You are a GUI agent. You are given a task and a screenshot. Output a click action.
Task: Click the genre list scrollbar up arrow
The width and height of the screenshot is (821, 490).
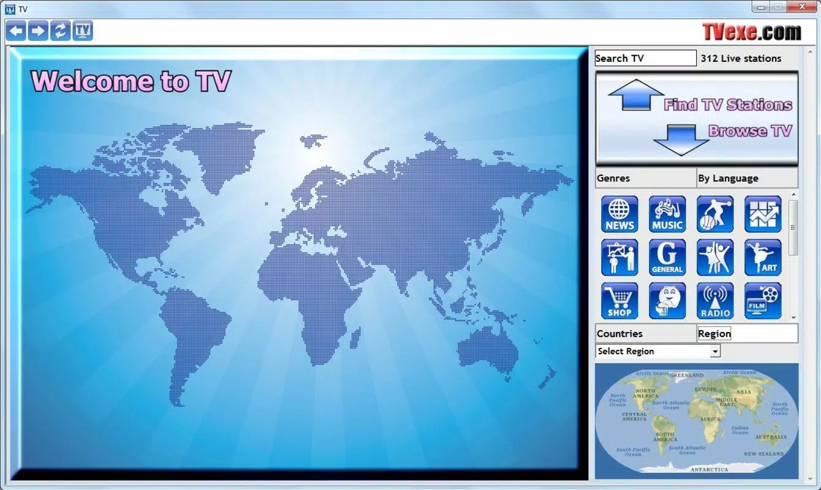point(793,195)
